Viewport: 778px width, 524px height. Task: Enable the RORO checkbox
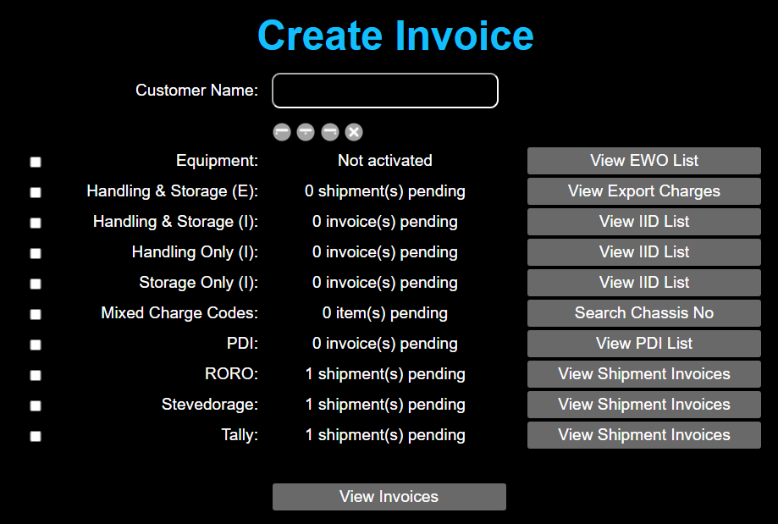[36, 375]
